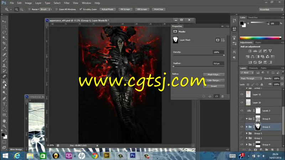Image resolution: width=285 pixels, height=160 pixels.
Task: Select the Type tool
Action: 4,104
